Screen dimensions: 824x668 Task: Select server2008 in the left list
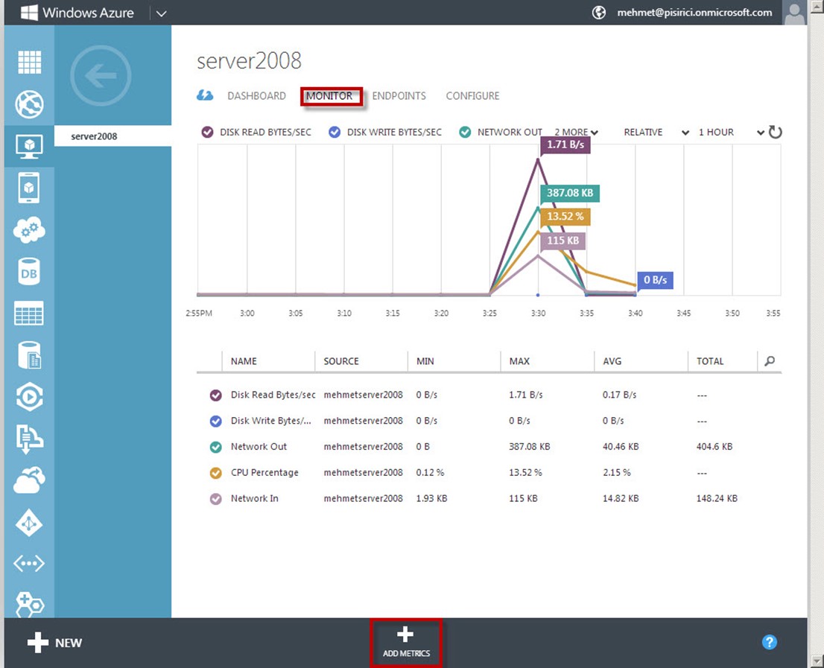coord(94,136)
